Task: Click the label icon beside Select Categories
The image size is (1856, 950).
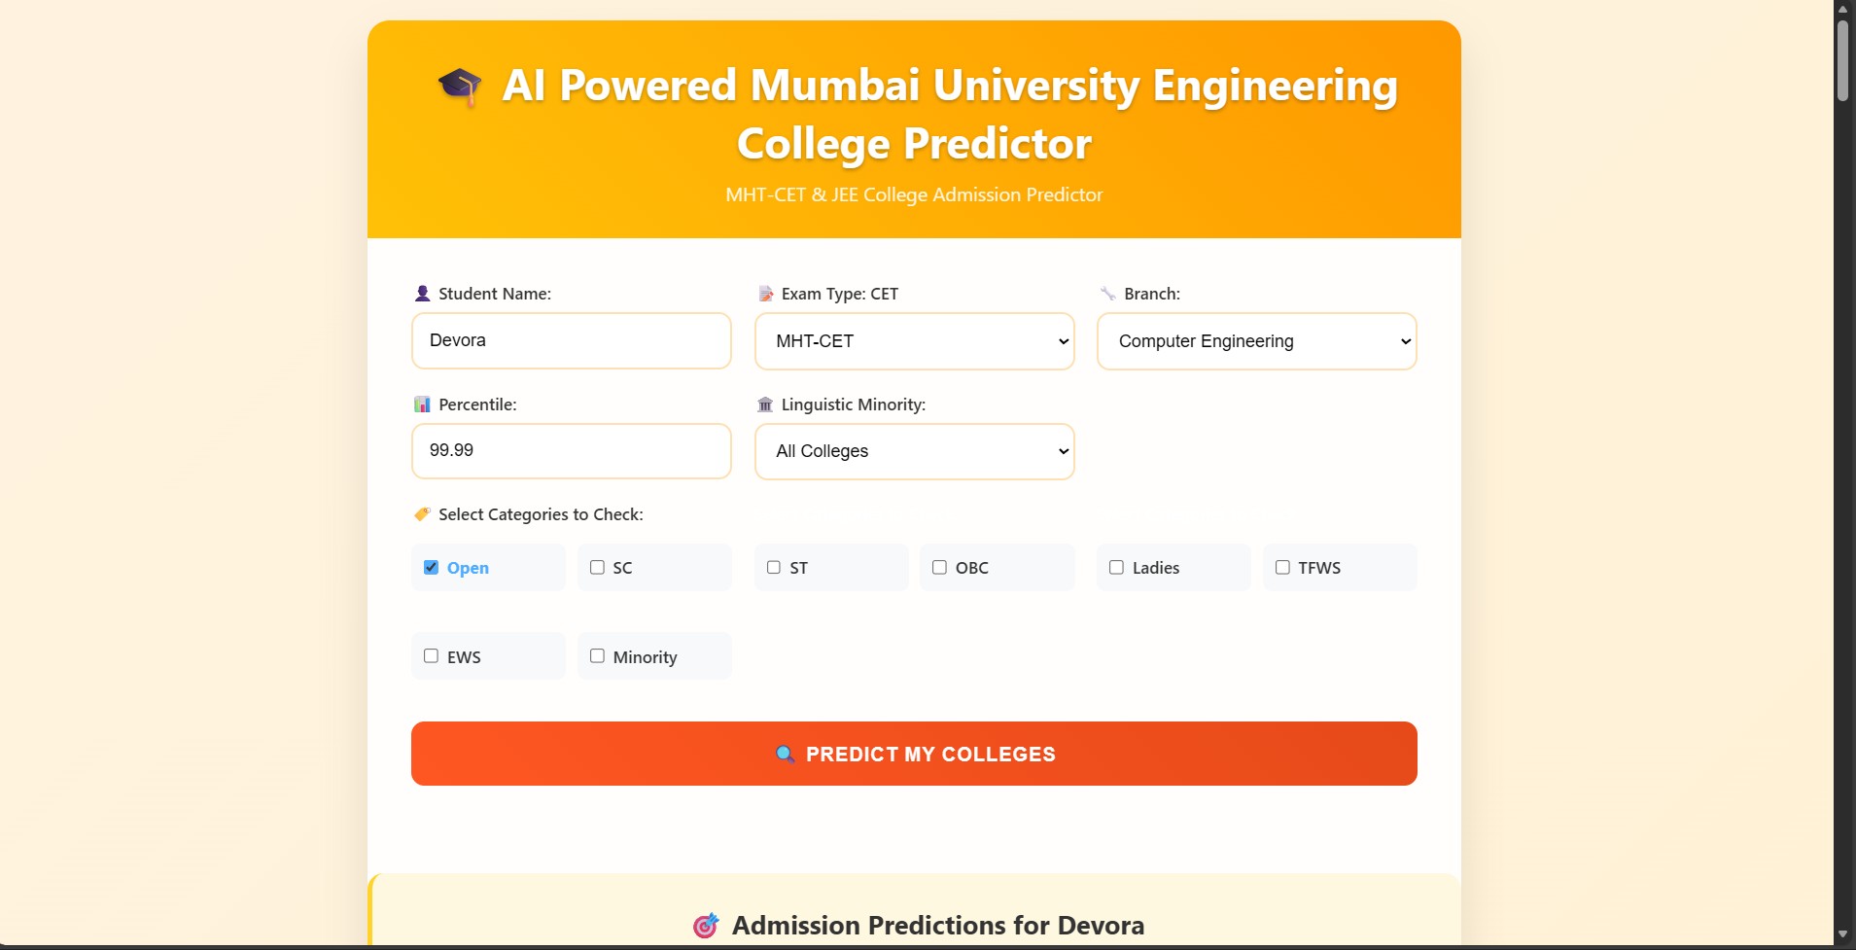Action: [x=421, y=513]
